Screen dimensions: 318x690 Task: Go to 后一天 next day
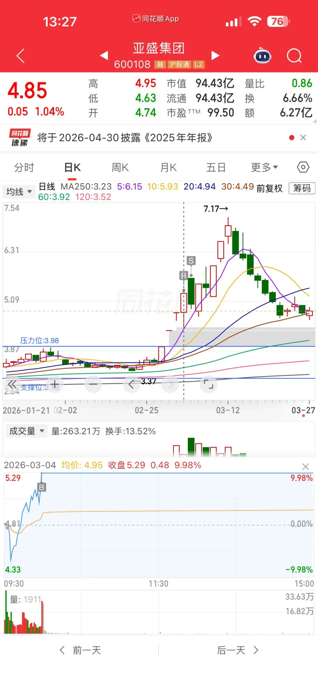click(238, 650)
